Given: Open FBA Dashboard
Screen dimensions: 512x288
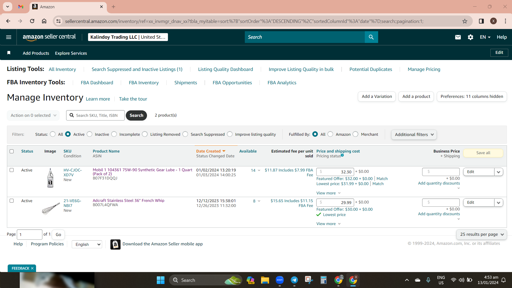Looking at the screenshot, I should pyautogui.click(x=97, y=83).
